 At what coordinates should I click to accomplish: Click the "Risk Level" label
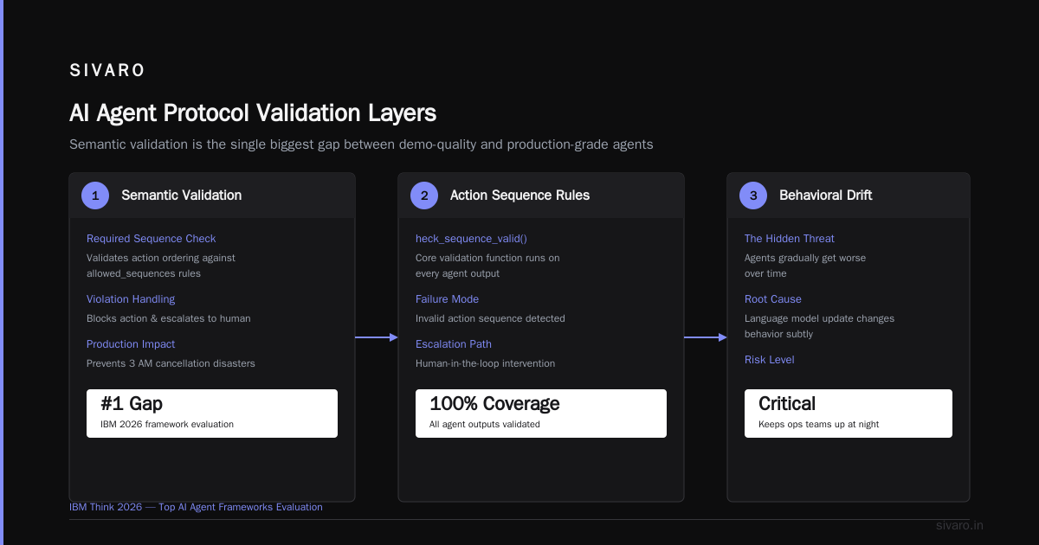(770, 360)
